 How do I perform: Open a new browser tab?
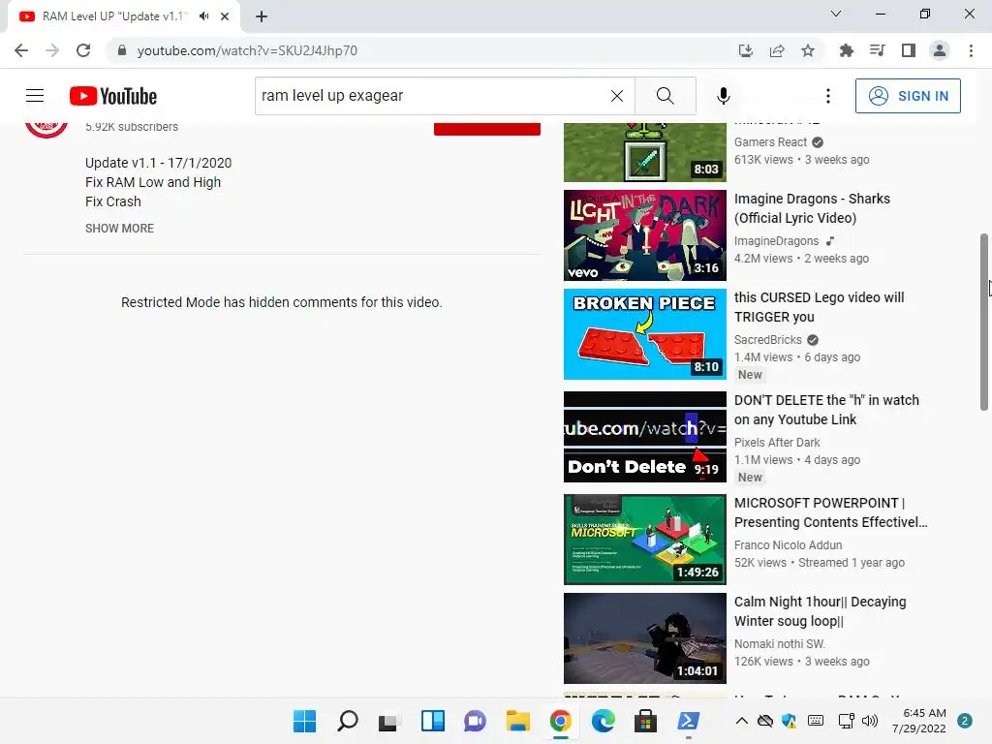click(x=262, y=16)
